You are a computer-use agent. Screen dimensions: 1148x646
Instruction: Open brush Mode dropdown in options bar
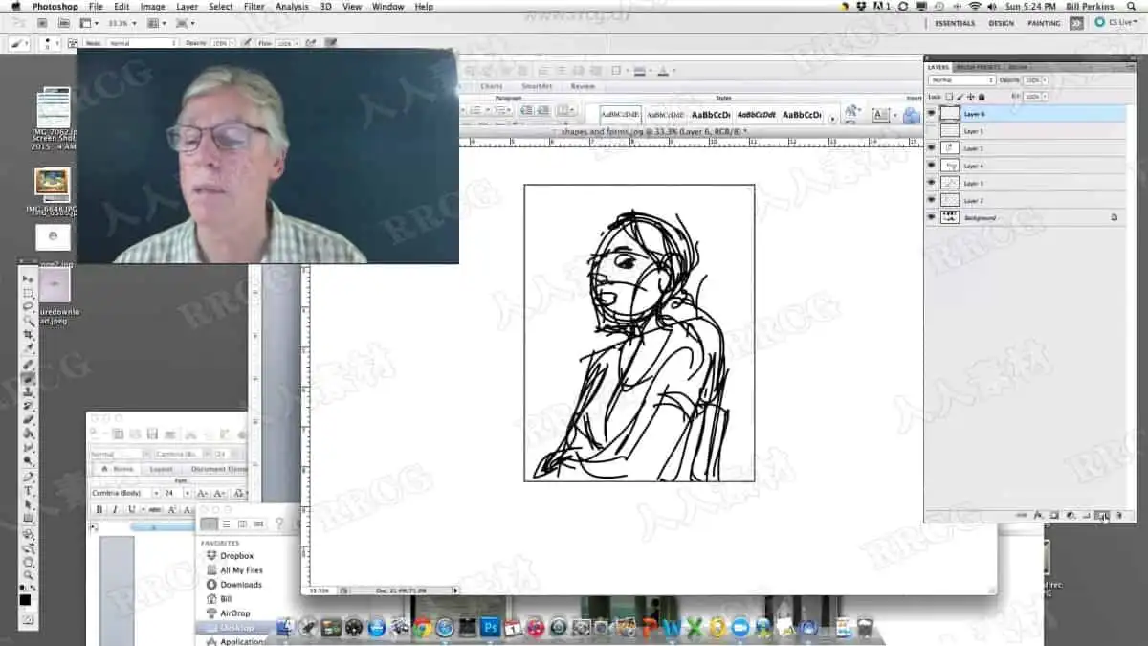click(142, 43)
